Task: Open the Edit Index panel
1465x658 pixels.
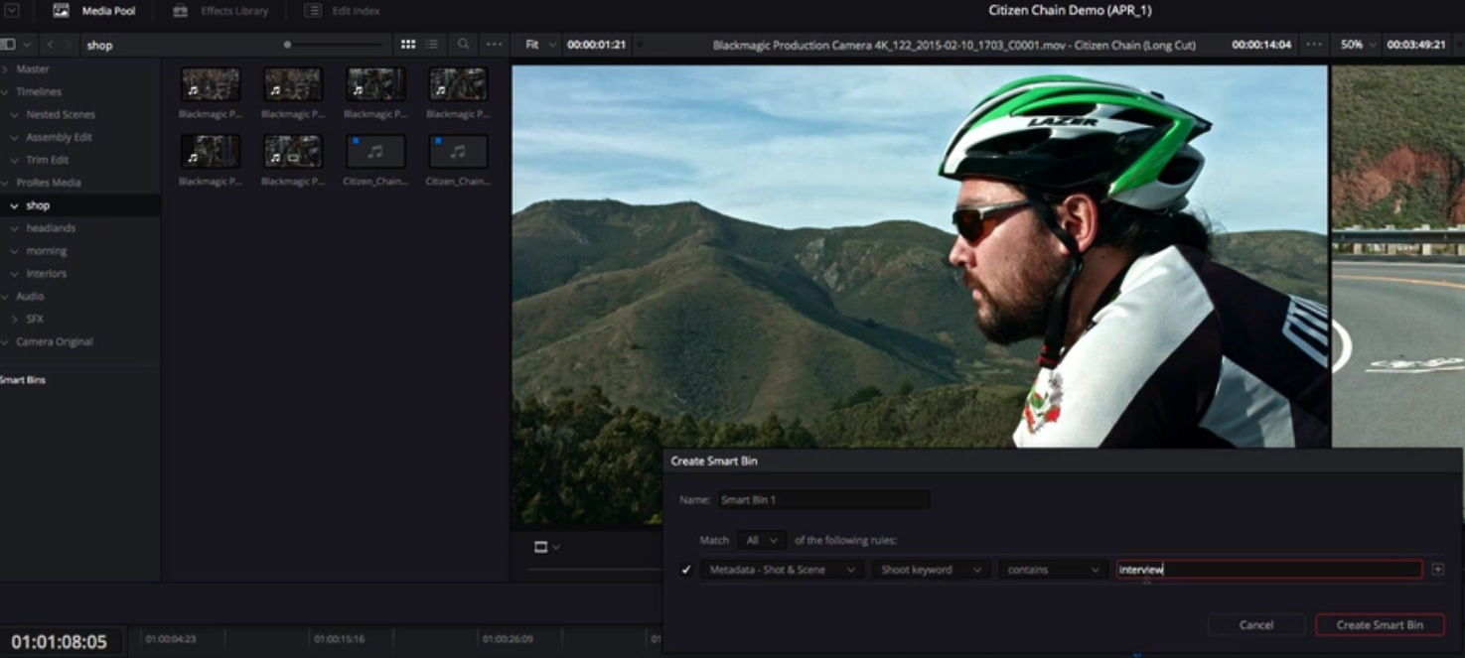Action: point(343,11)
